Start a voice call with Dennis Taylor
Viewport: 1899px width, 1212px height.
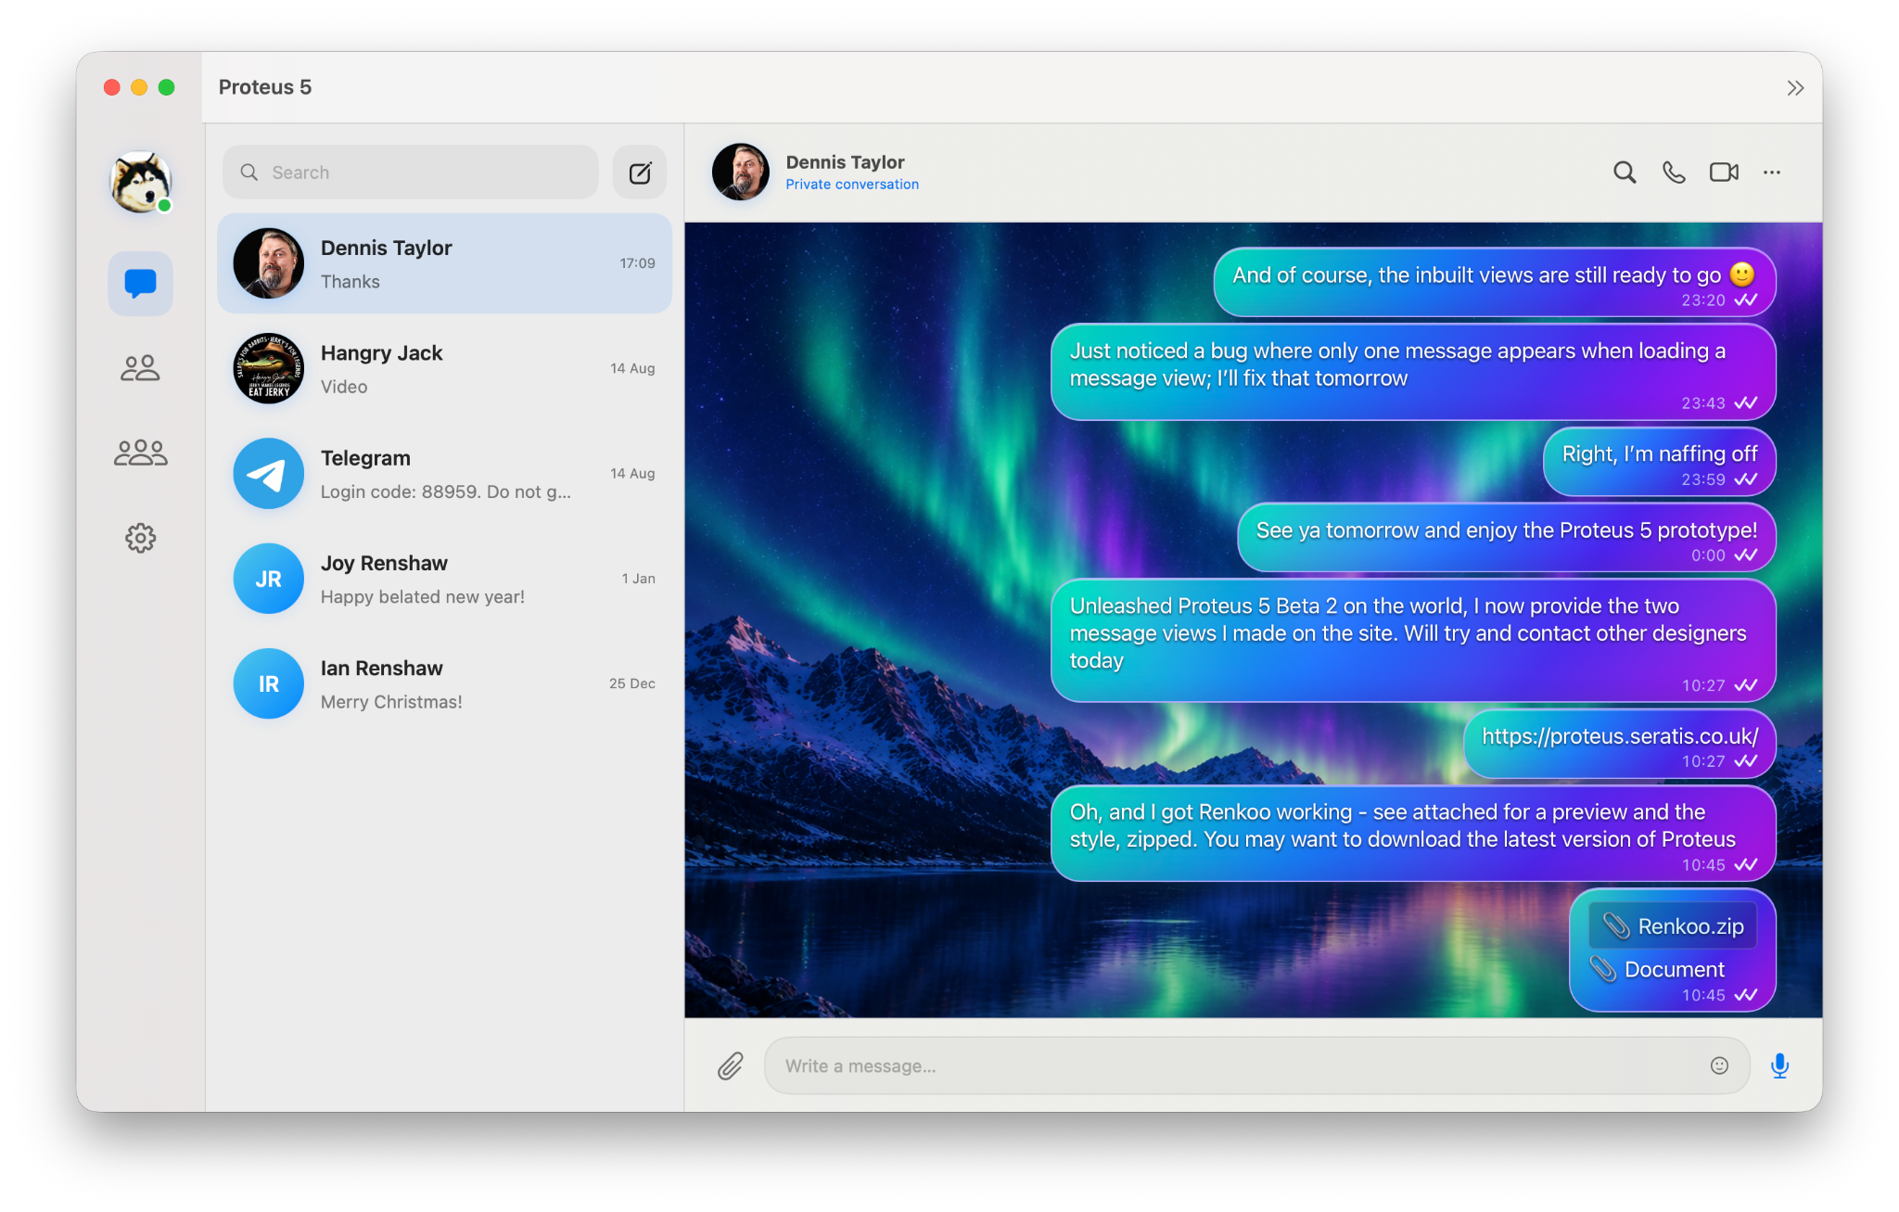tap(1674, 172)
